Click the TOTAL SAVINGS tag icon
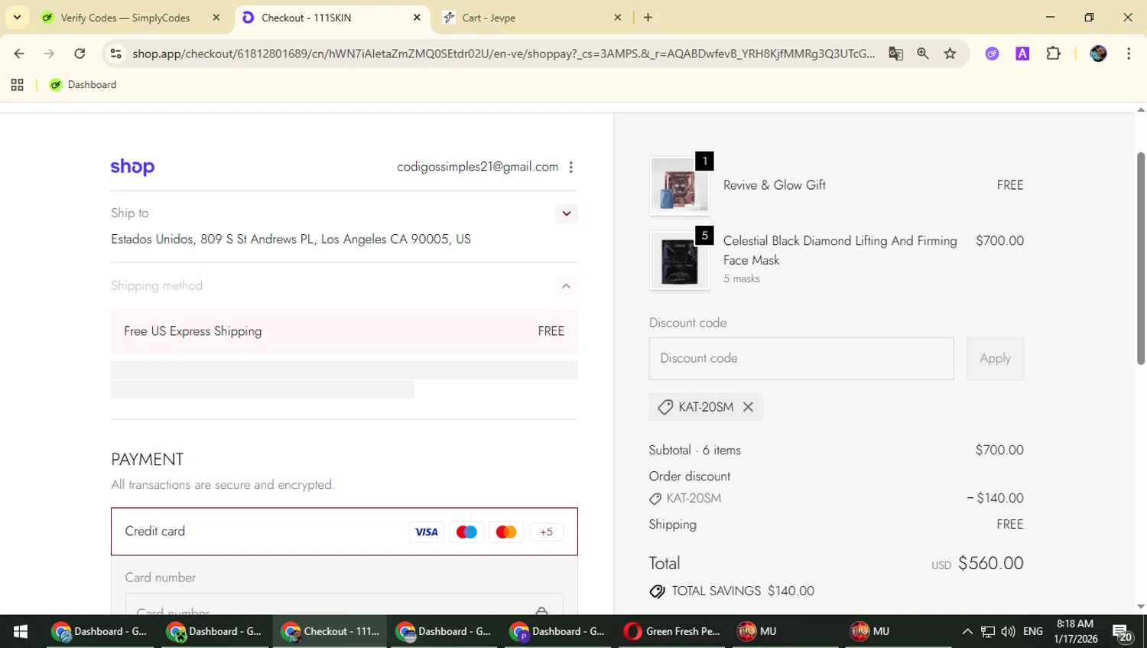The height and width of the screenshot is (648, 1147). click(657, 591)
